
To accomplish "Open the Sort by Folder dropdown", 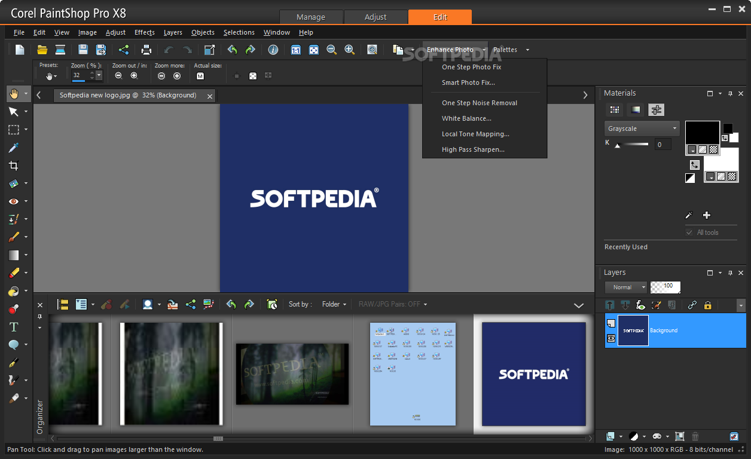I will 334,304.
